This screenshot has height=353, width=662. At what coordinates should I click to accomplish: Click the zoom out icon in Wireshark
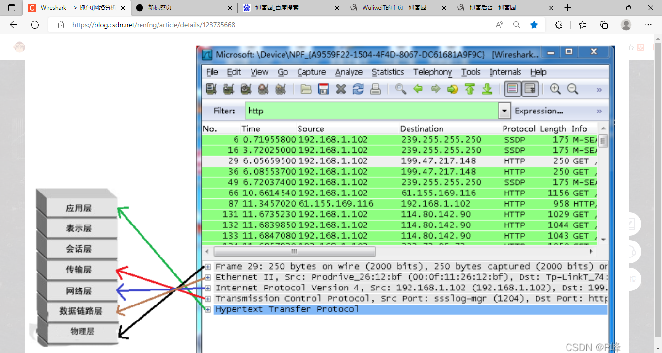click(x=573, y=89)
